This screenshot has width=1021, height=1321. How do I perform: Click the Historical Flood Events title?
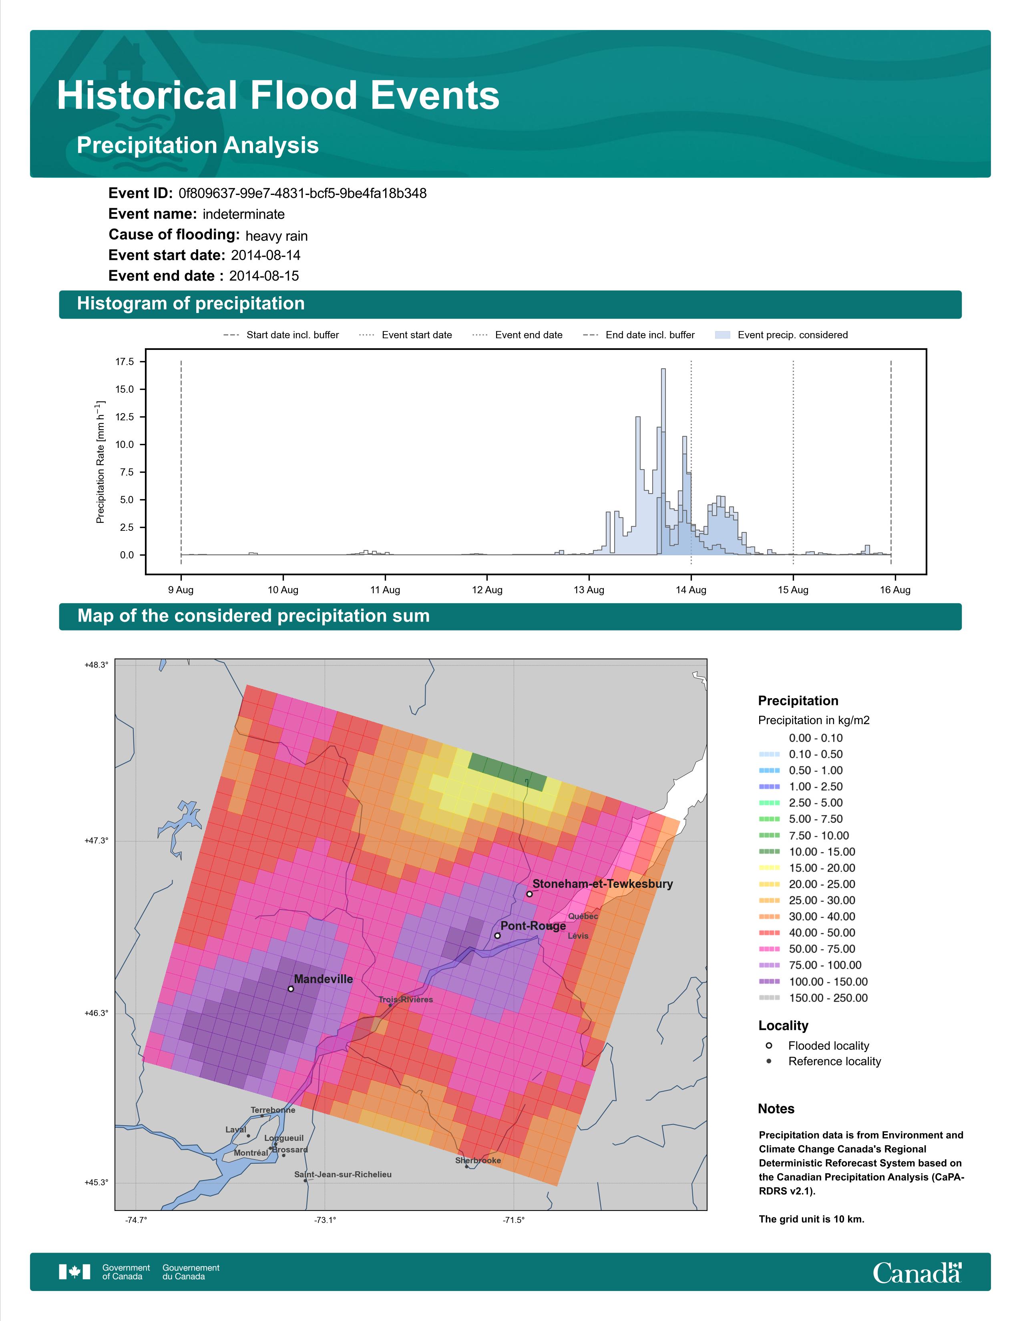click(x=277, y=96)
